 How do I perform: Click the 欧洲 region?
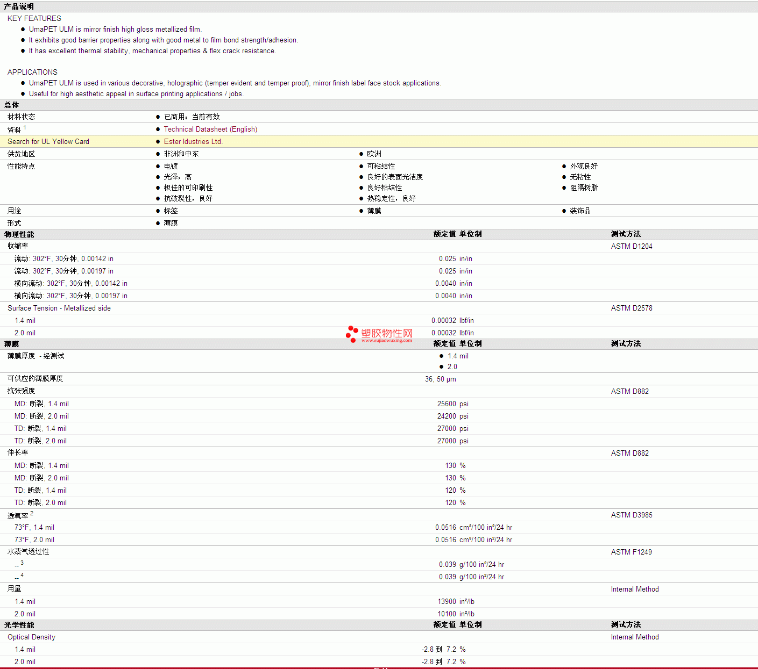(374, 154)
